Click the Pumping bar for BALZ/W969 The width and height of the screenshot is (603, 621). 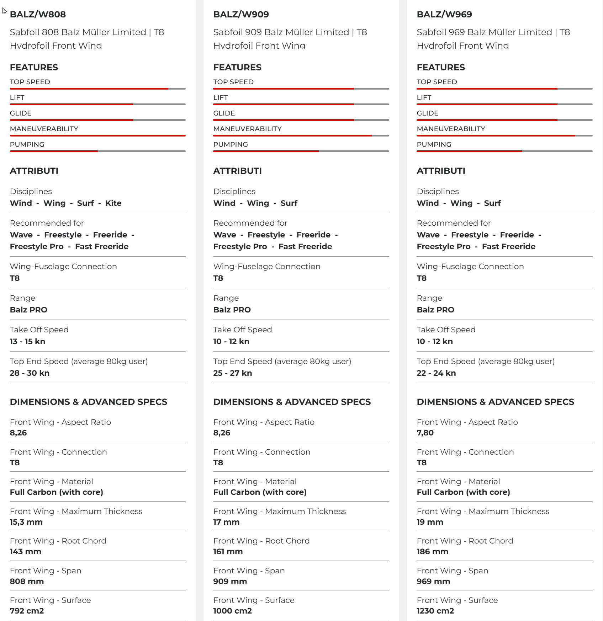click(504, 151)
